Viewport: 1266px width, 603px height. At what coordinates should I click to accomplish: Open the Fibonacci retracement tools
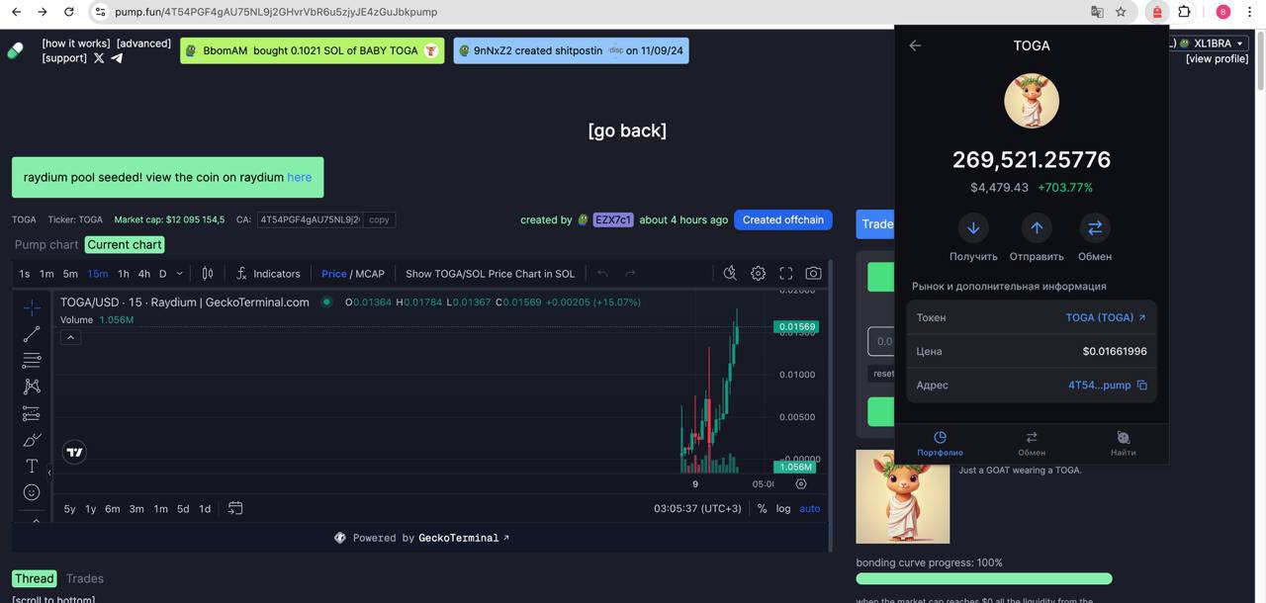32,360
